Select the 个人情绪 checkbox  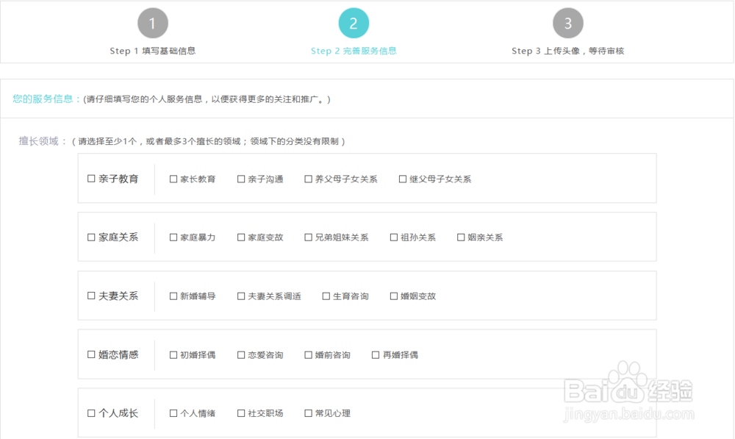click(x=173, y=413)
